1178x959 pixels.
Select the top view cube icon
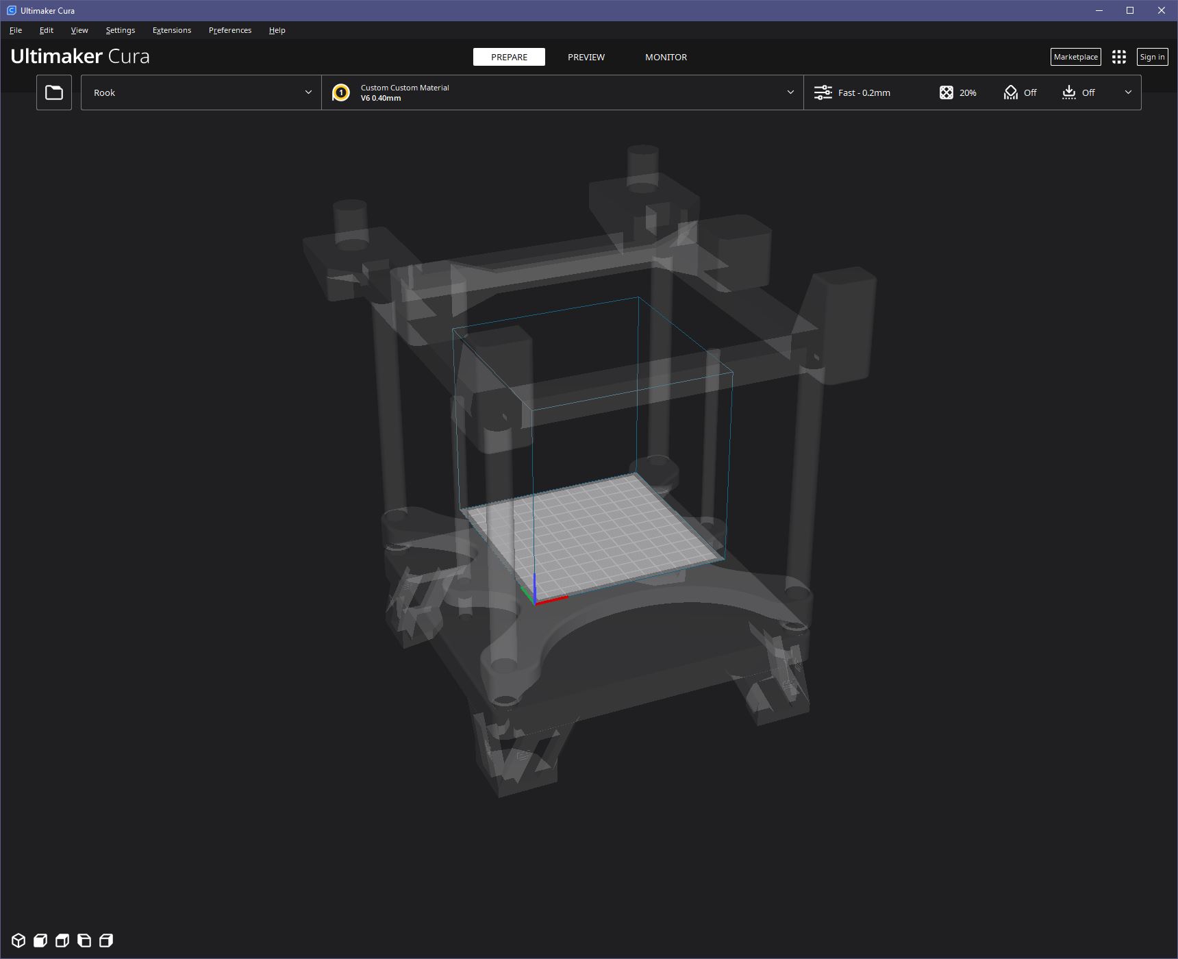pyautogui.click(x=62, y=941)
